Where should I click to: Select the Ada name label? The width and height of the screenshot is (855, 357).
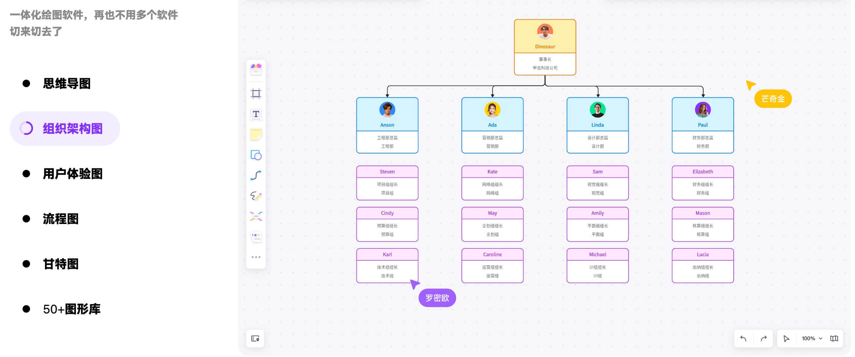[x=492, y=125]
